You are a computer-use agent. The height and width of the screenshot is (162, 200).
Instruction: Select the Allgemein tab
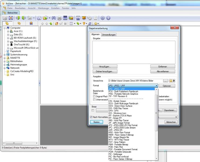pos(95,34)
